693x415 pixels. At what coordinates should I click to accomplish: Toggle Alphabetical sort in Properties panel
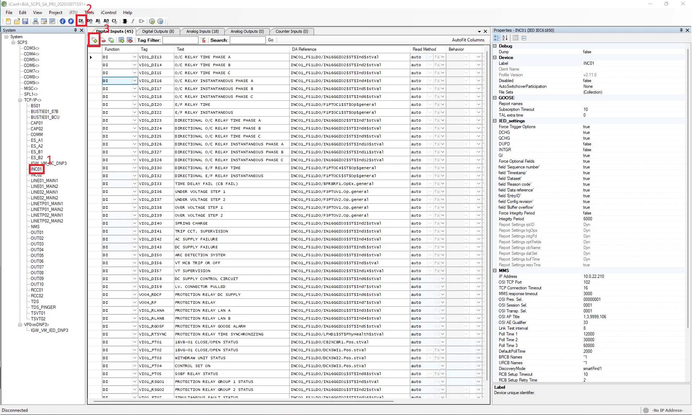505,38
